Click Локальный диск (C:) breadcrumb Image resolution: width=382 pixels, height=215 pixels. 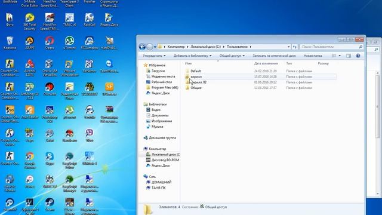pos(205,47)
